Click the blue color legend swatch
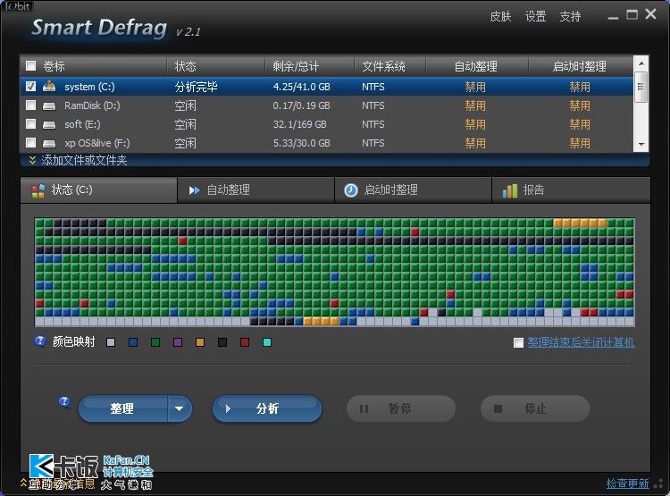The height and width of the screenshot is (496, 670). [133, 342]
